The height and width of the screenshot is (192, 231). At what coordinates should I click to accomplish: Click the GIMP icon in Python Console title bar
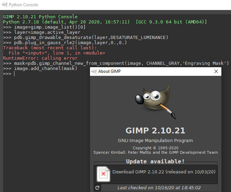(4, 4)
